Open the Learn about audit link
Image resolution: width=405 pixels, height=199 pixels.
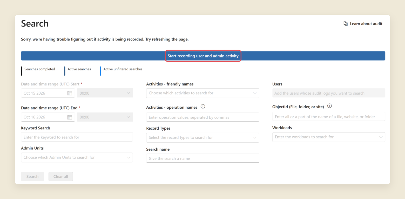[363, 24]
